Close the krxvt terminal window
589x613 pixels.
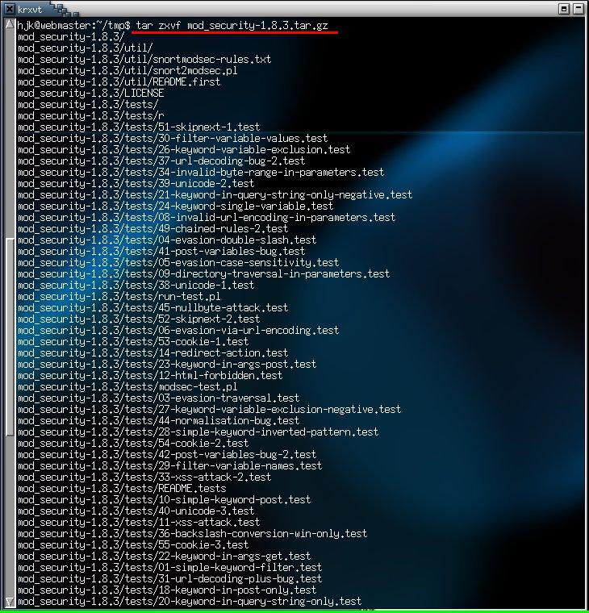(x=579, y=8)
